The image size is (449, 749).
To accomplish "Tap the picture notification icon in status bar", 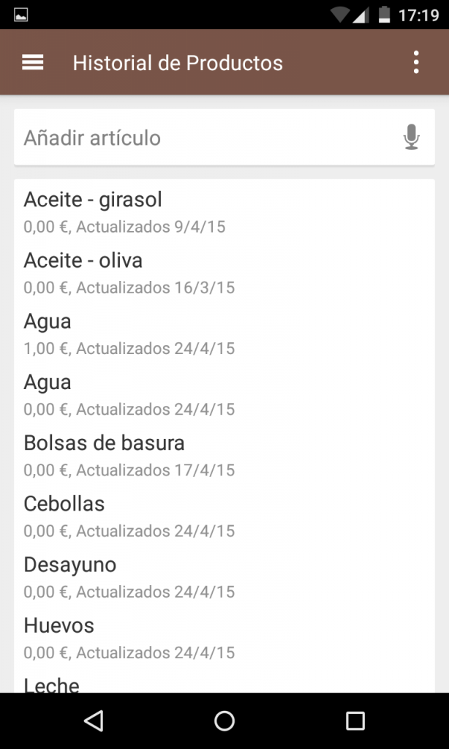I will tap(21, 15).
